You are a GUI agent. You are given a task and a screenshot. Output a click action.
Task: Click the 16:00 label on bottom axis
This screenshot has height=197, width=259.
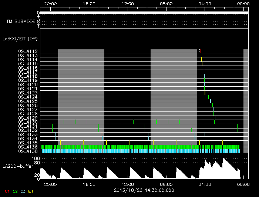click(89, 184)
